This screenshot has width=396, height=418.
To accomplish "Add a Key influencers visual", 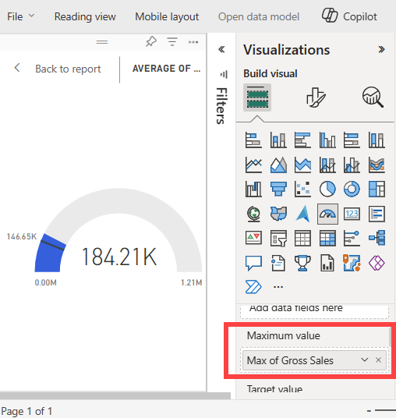I will [x=352, y=238].
